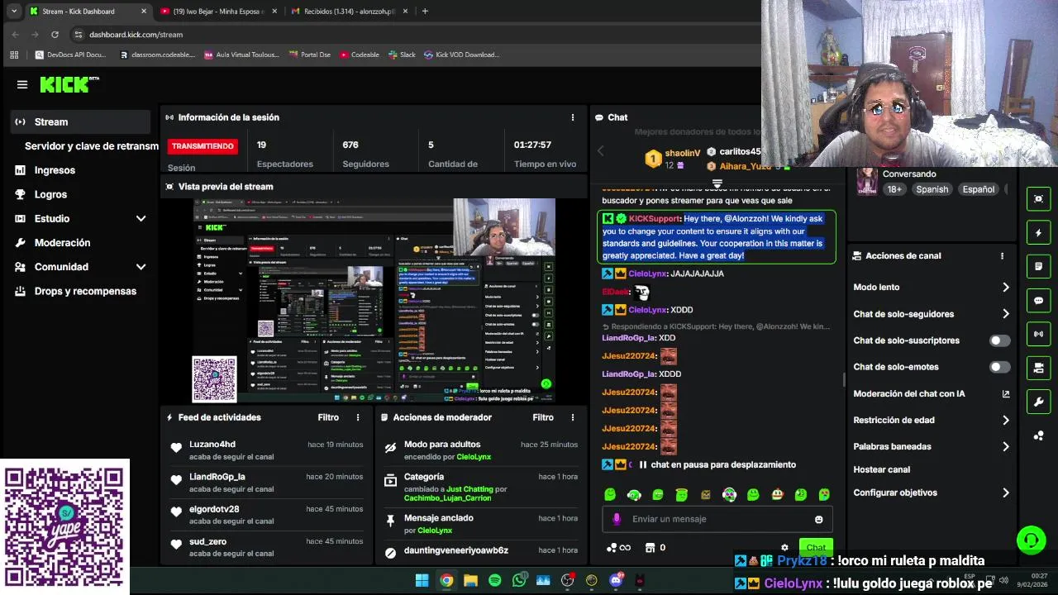The image size is (1058, 595).
Task: Open Filtro in Acciones de moderador
Action: (x=543, y=417)
